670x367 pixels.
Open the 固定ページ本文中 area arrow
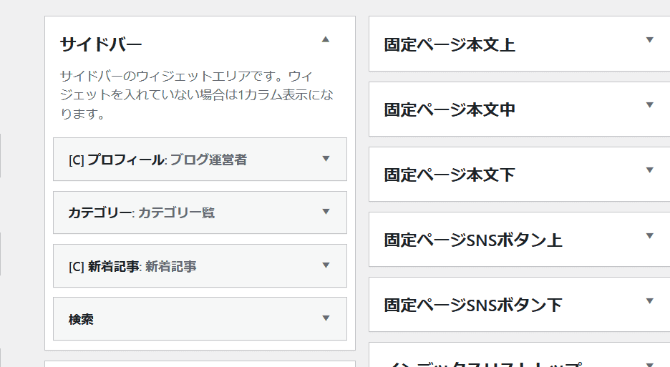click(650, 105)
